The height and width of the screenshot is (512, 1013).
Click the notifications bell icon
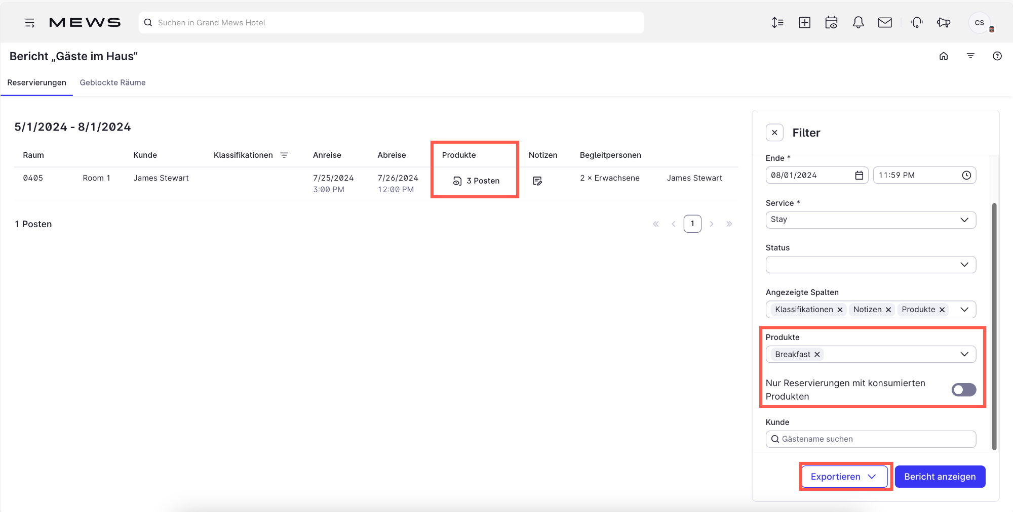point(858,23)
